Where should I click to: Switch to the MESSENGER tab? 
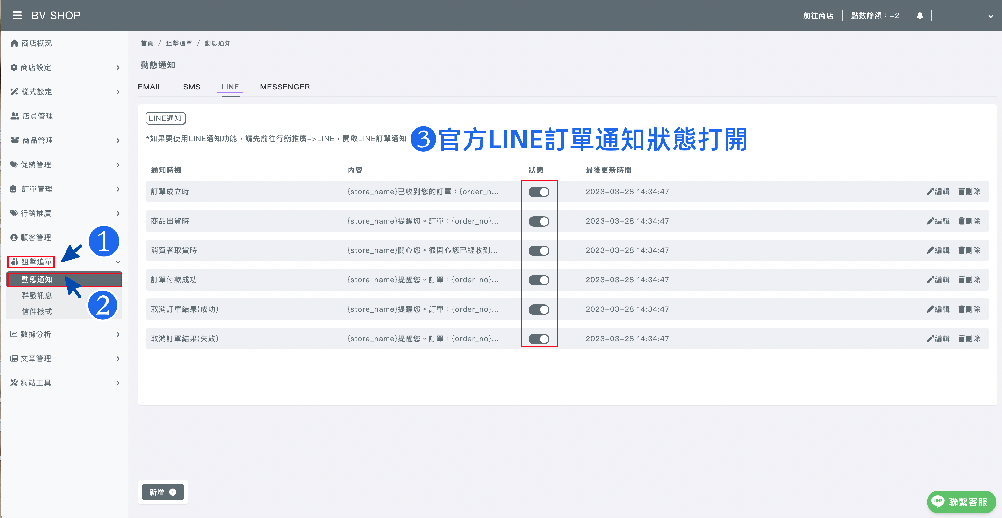(x=285, y=87)
